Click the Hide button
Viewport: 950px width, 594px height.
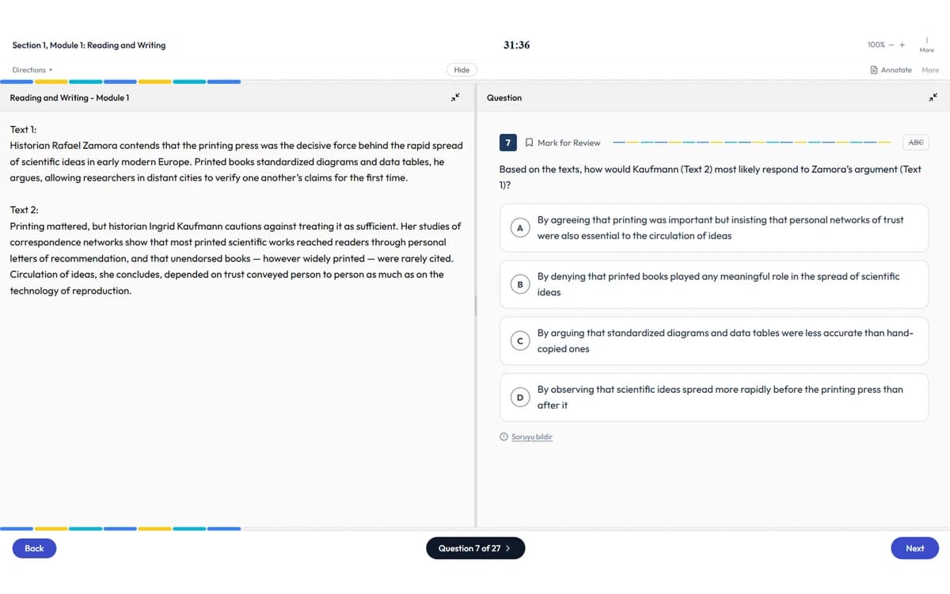click(x=462, y=70)
